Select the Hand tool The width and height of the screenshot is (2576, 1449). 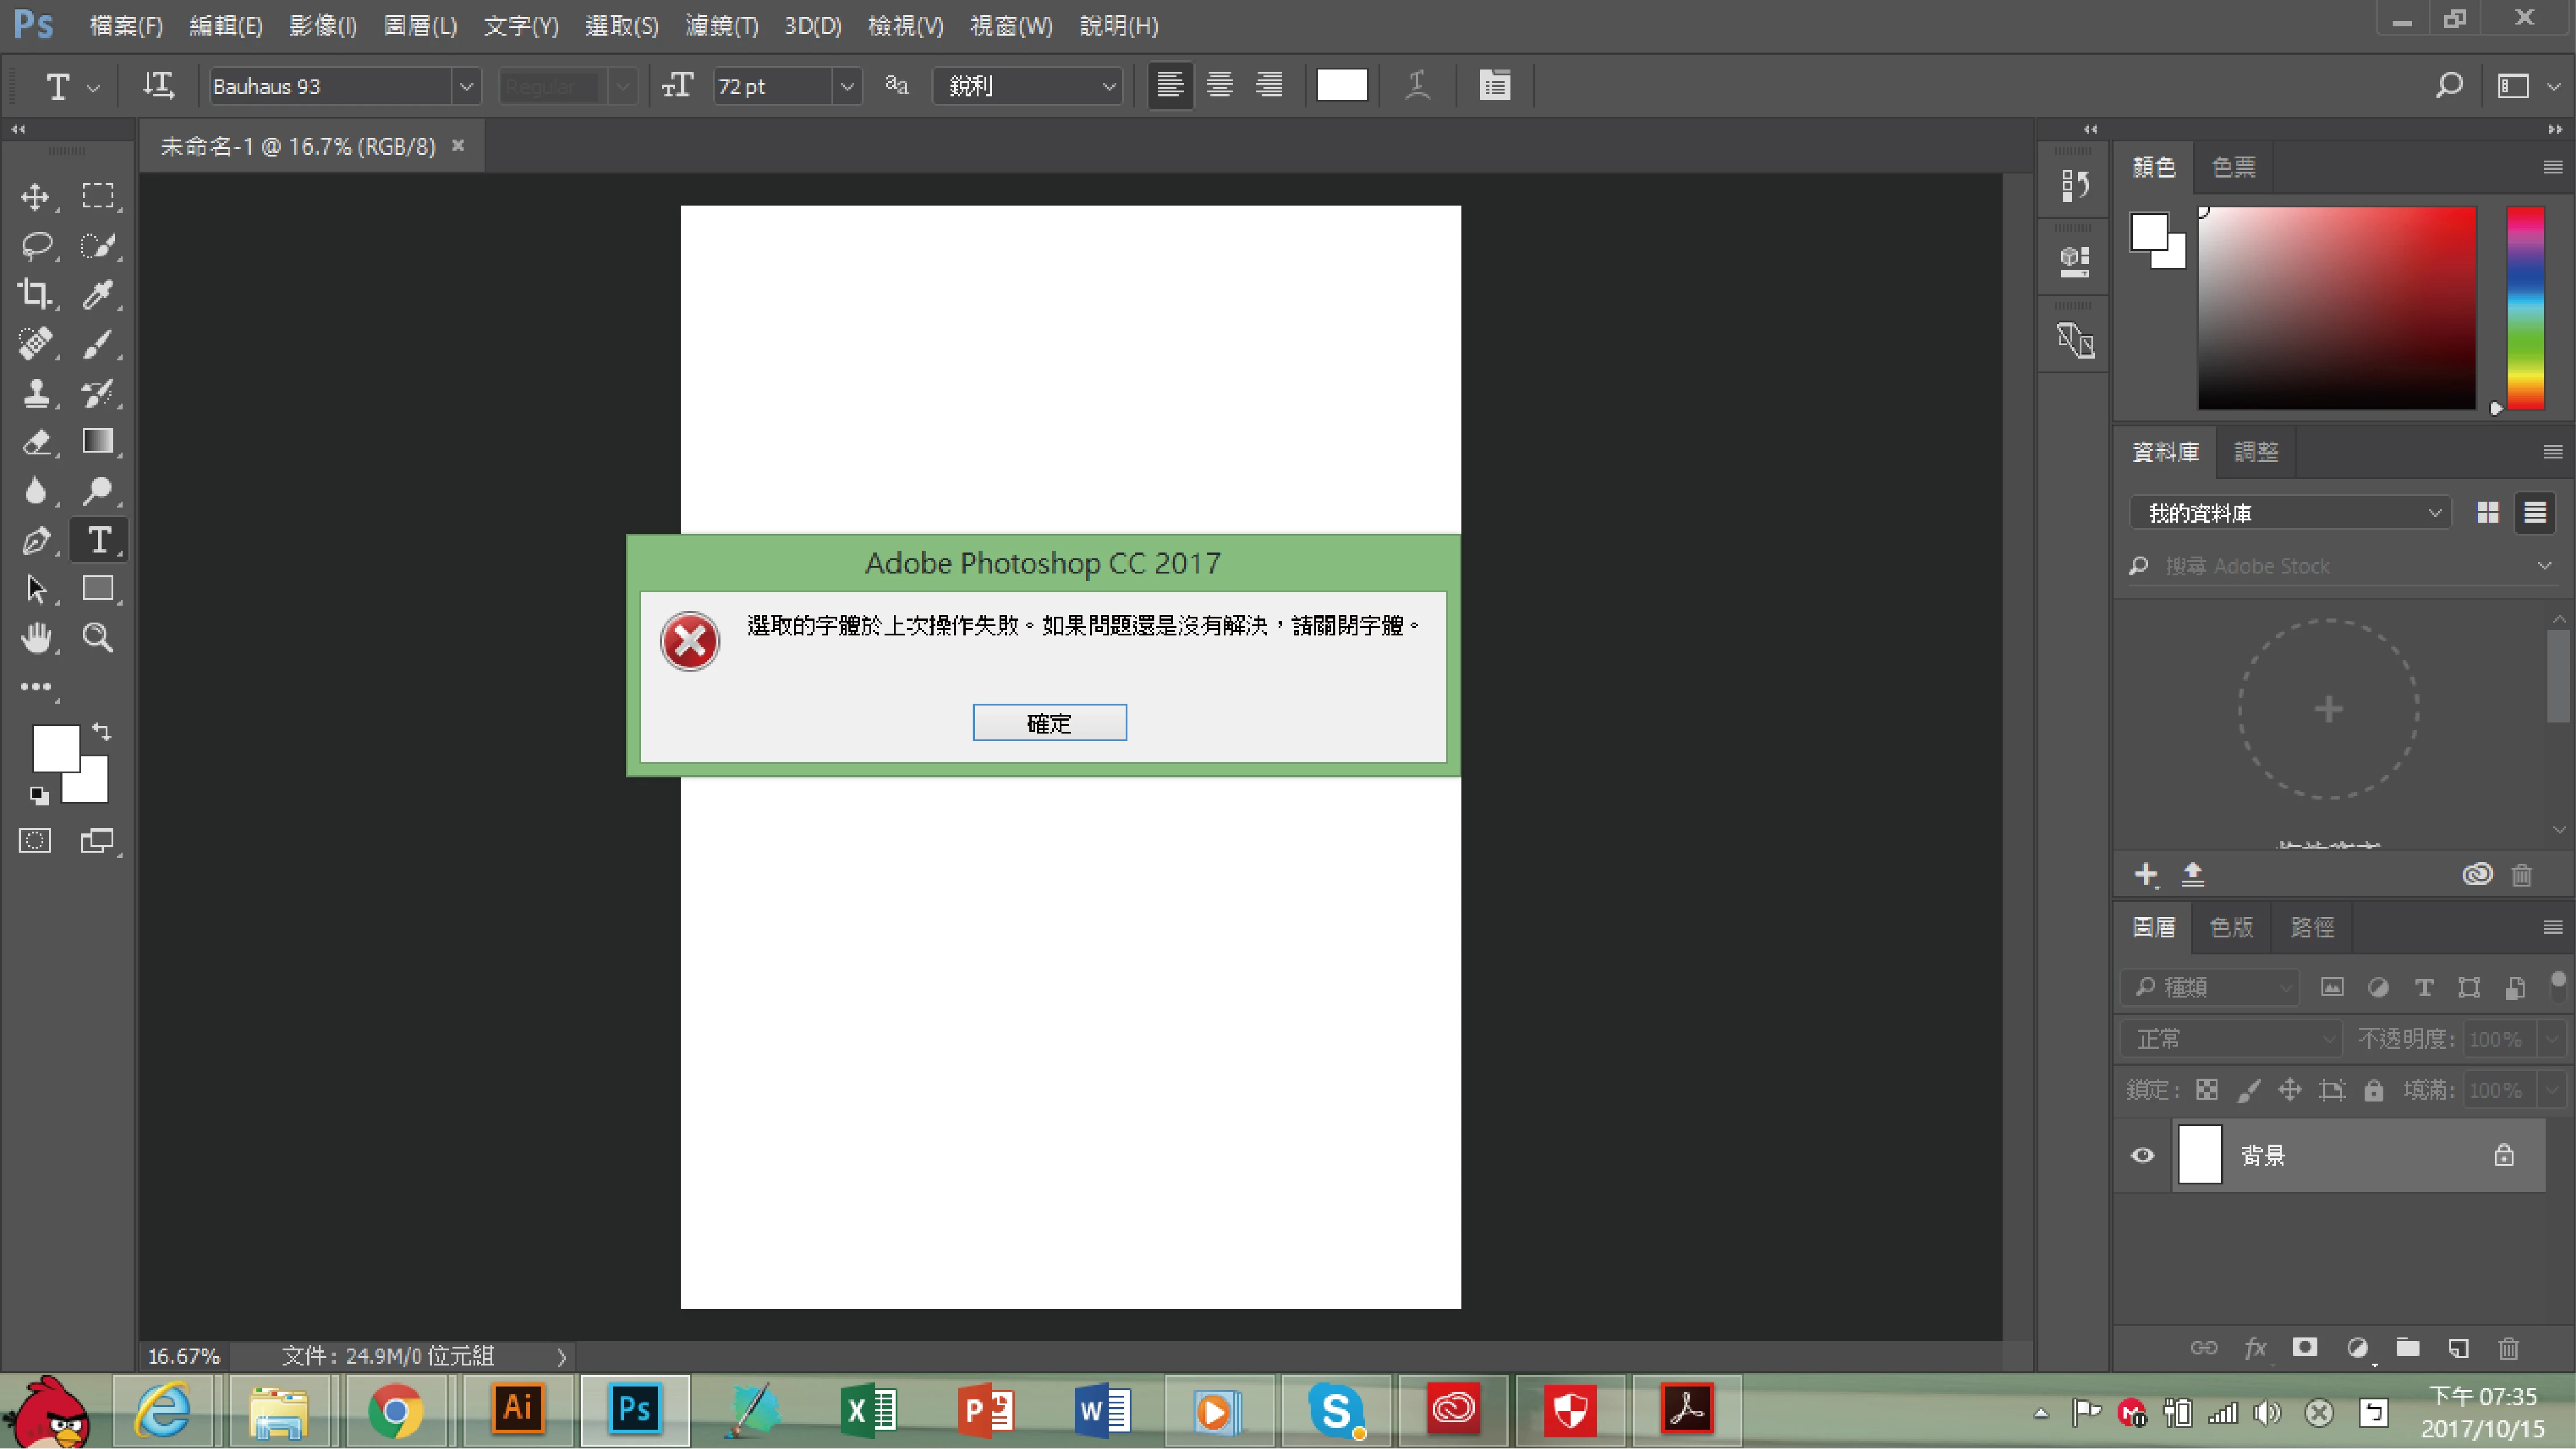36,638
